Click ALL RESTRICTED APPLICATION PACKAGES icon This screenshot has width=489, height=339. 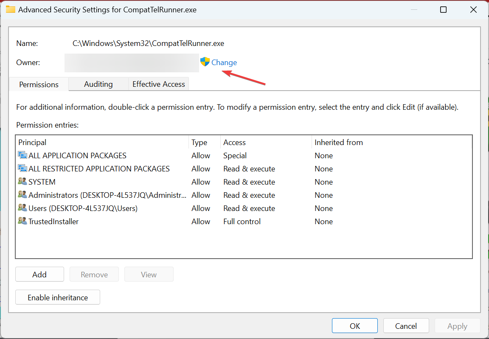point(22,169)
